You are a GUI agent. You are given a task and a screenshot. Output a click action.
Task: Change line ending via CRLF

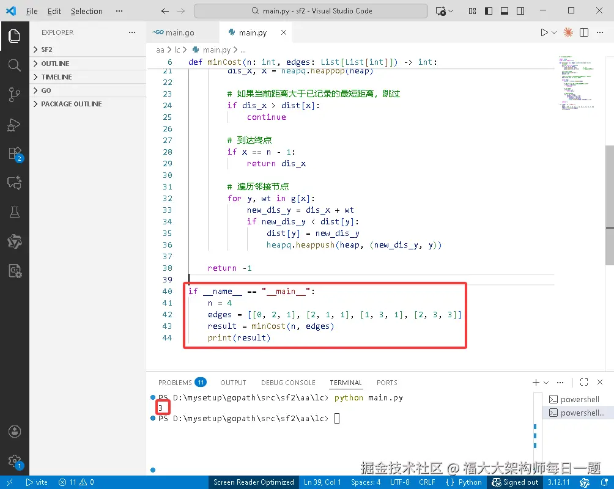[427, 482]
